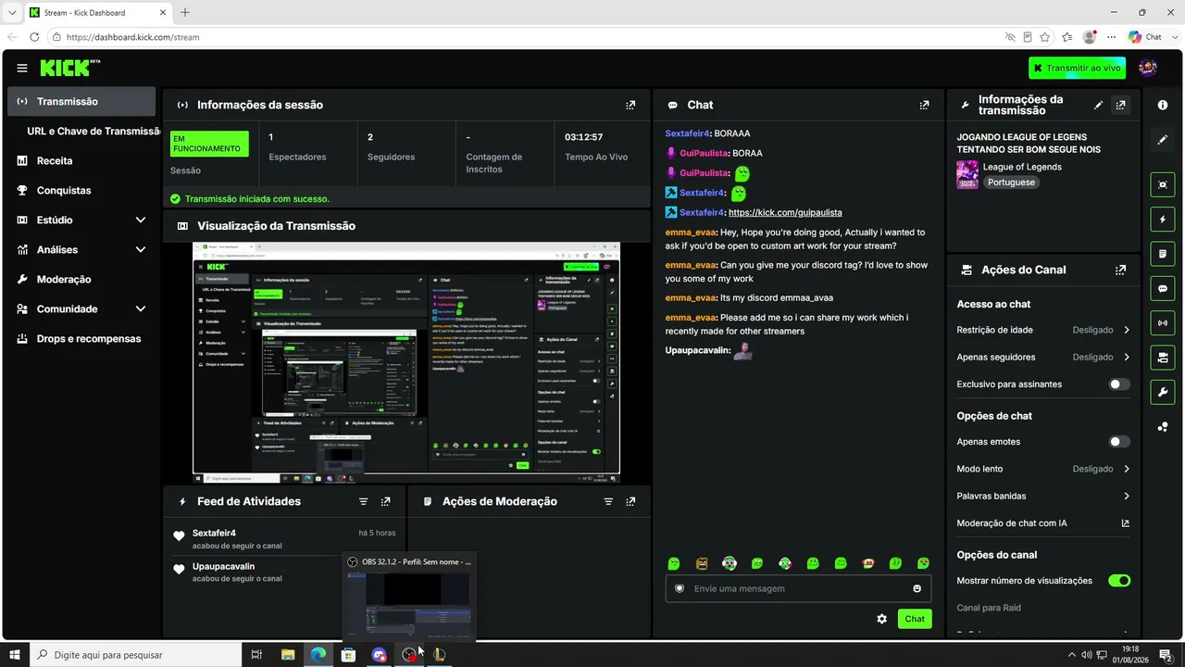Open chat settings gear icon
Viewport: 1185px width, 667px height.
881,619
